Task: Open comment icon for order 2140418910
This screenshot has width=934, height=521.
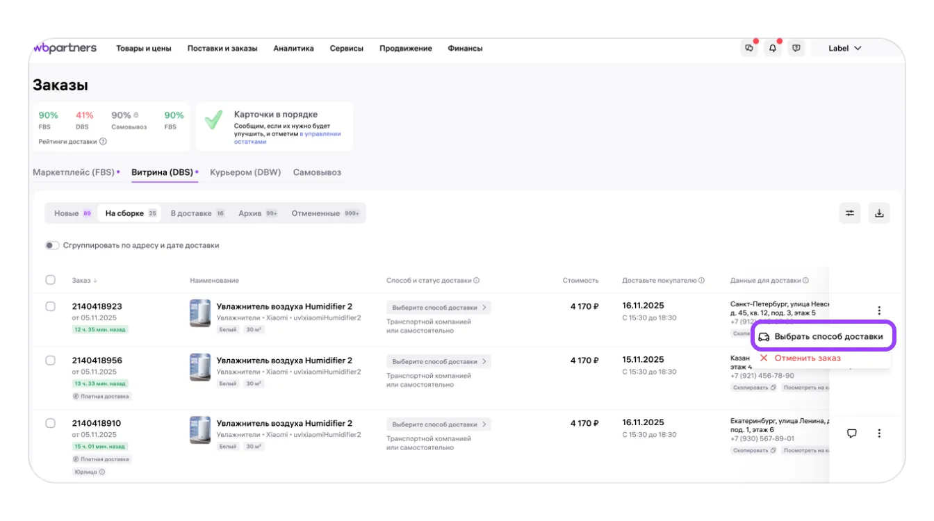Action: click(852, 433)
